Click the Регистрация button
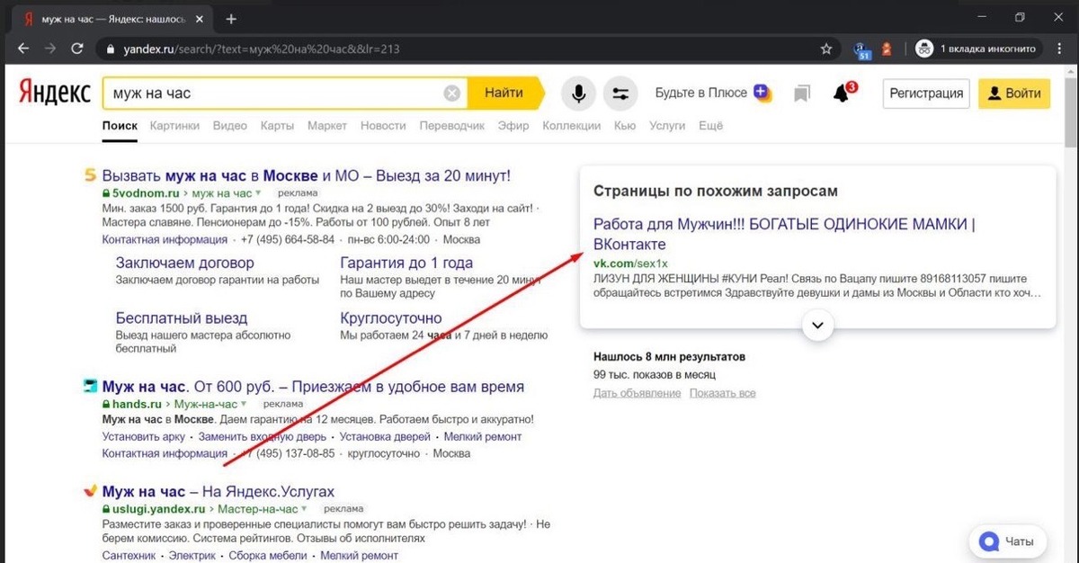The height and width of the screenshot is (563, 1079). pos(926,94)
